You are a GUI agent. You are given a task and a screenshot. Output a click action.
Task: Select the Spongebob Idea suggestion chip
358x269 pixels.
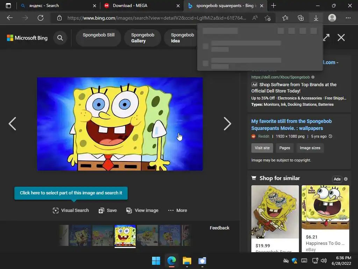point(181,38)
